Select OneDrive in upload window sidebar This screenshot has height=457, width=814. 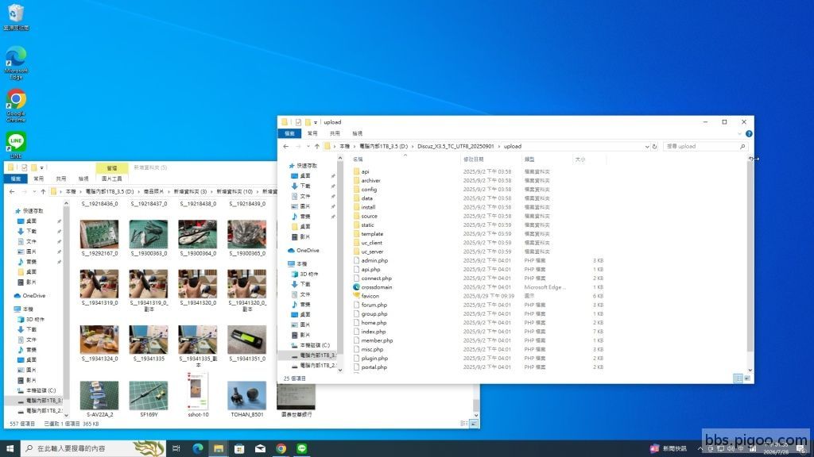(308, 250)
